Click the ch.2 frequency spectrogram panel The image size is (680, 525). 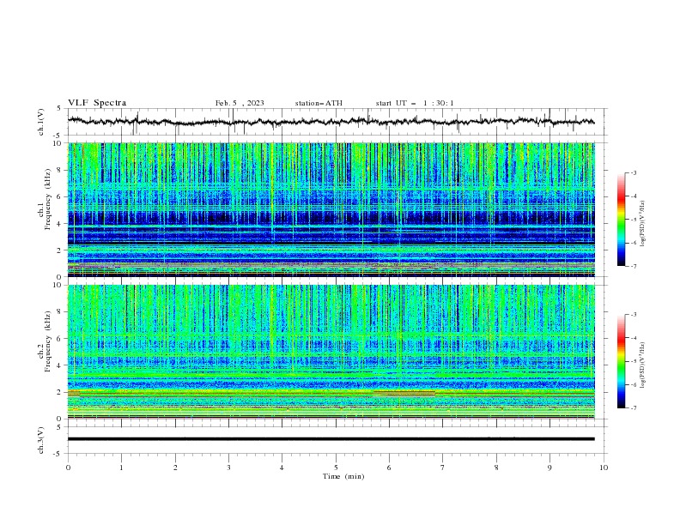point(331,352)
